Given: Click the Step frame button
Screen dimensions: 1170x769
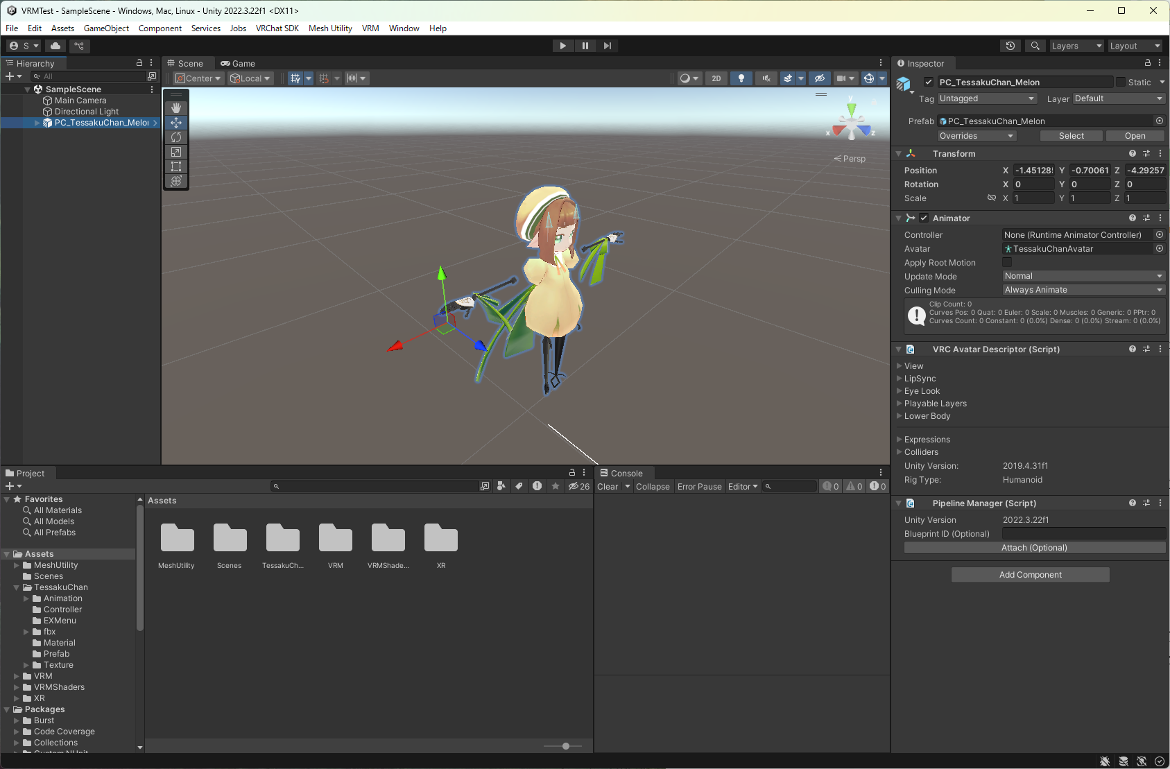Looking at the screenshot, I should pyautogui.click(x=607, y=46).
